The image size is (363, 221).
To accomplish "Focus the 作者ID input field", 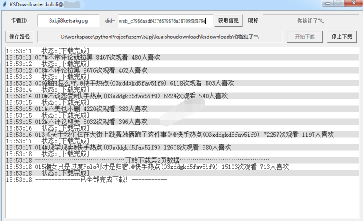I will click(x=68, y=20).
